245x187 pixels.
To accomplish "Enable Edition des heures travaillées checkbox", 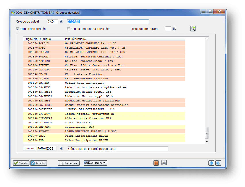I will (68, 29).
